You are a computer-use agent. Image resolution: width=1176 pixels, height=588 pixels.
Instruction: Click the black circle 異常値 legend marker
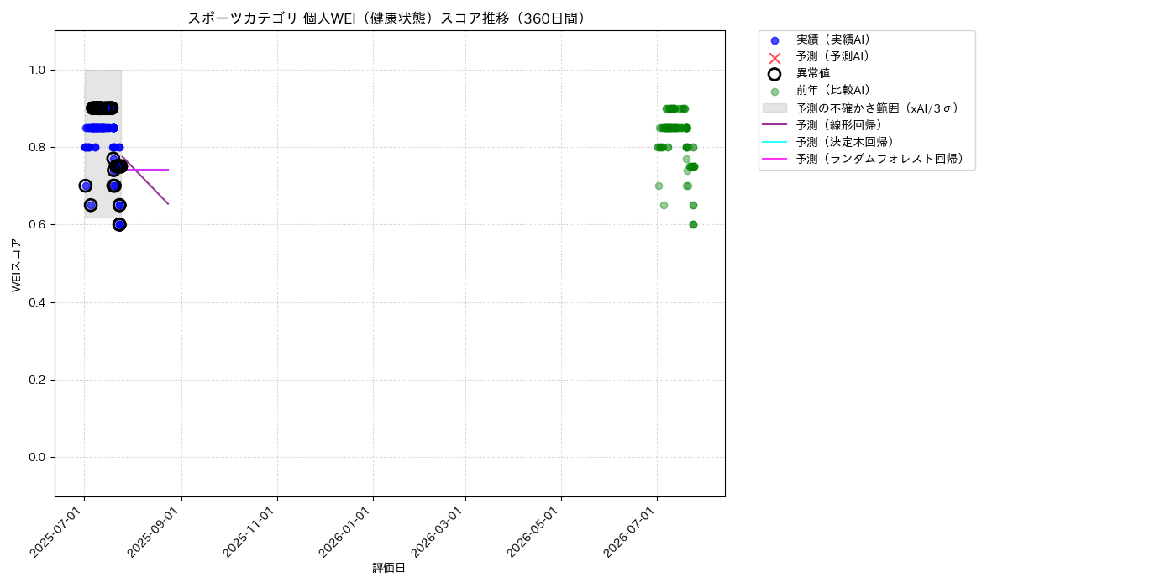point(774,74)
